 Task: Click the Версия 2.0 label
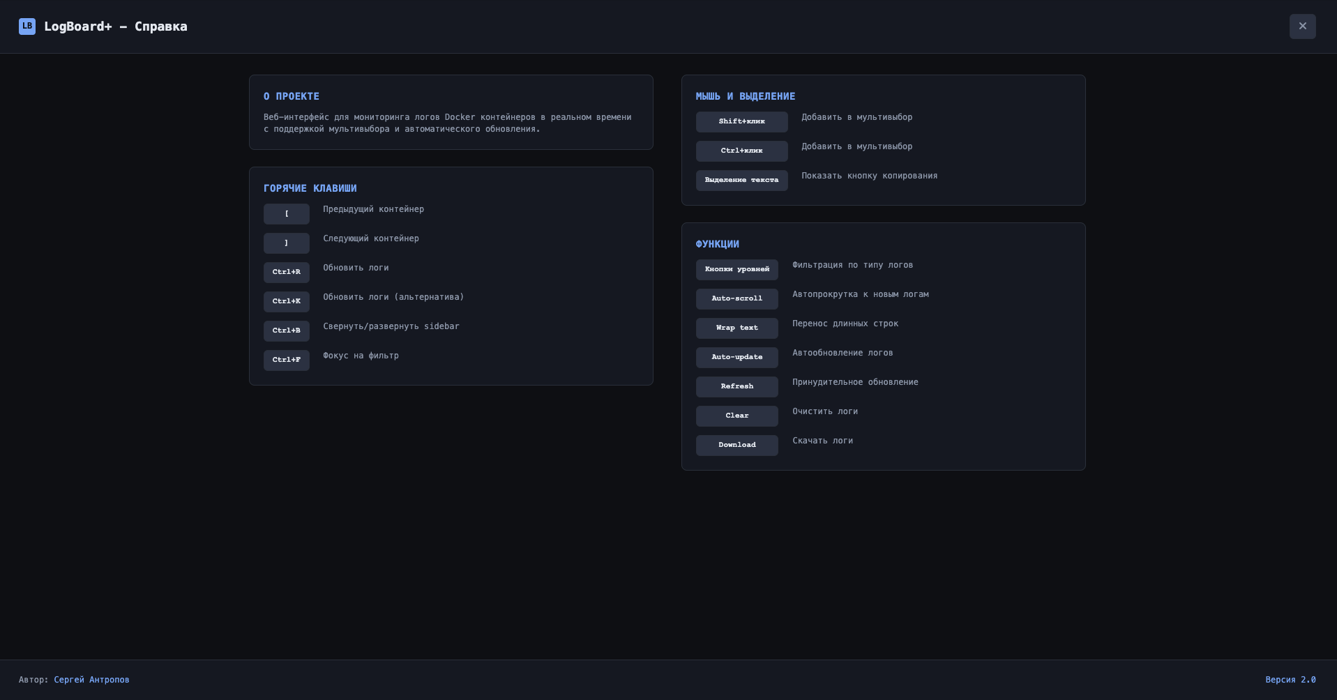1290,680
